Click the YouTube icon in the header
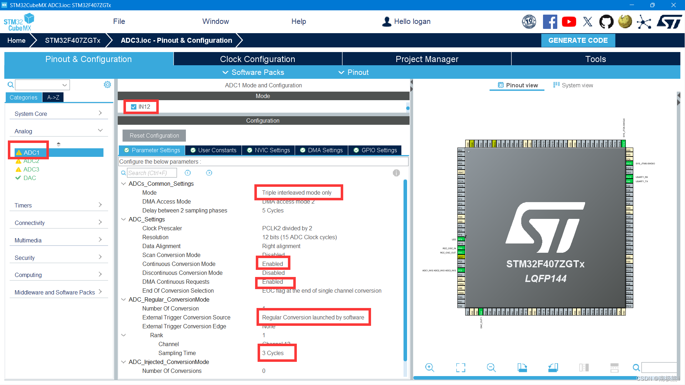This screenshot has height=385, width=685. tap(569, 21)
